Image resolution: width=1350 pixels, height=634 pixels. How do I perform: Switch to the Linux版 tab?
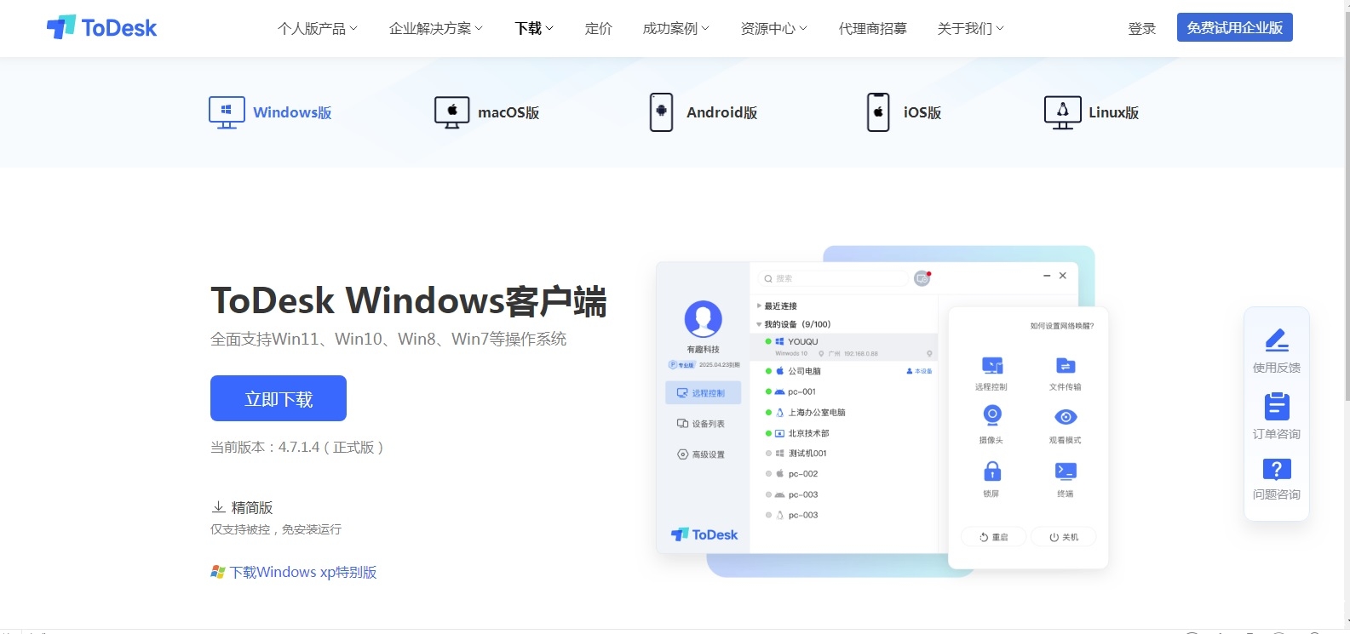[x=1091, y=112]
